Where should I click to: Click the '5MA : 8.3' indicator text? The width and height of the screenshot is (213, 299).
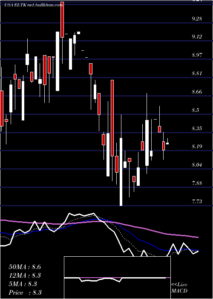pyautogui.click(x=23, y=284)
